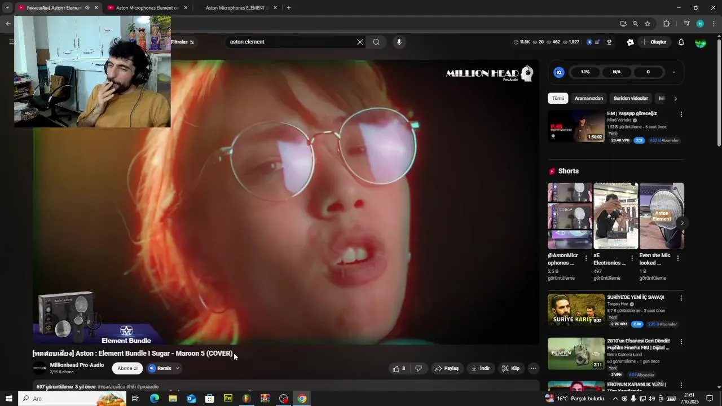Click the İndir download button
This screenshot has width=722, height=406.
(481, 368)
